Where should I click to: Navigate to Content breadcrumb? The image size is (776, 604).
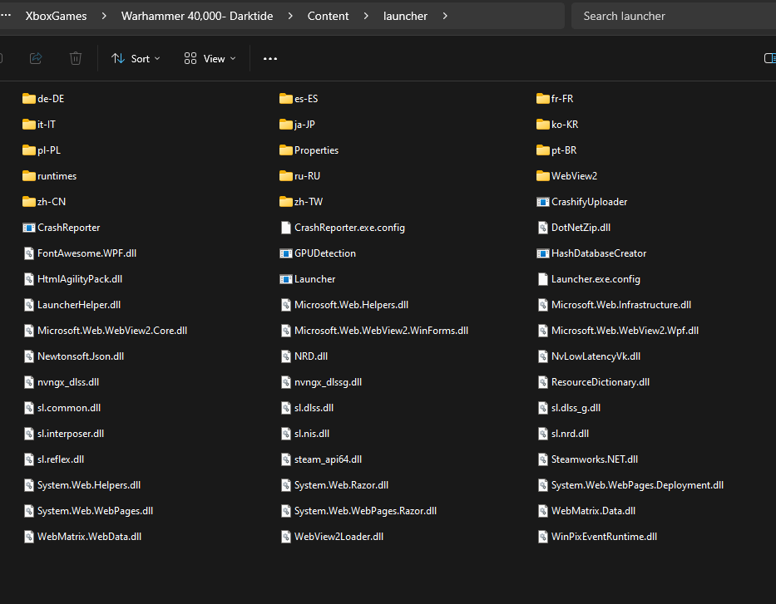329,16
